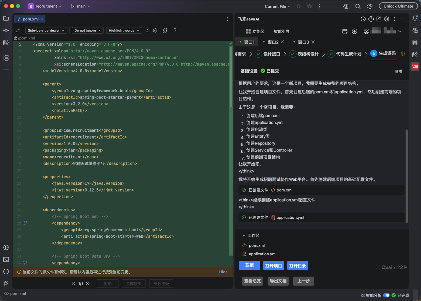
Task: Switch to 窗口2 tab
Action: pyautogui.click(x=273, y=42)
